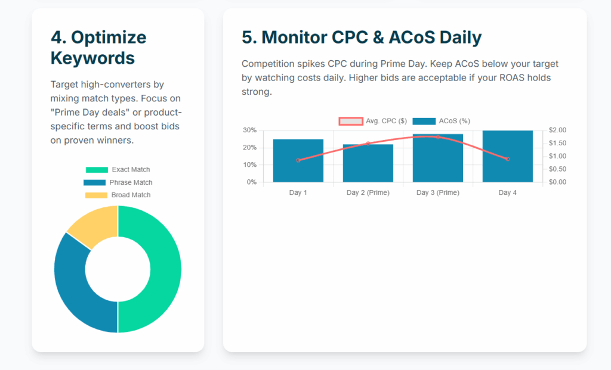
Task: Click the "5. Monitor CPC & ACoS Daily" heading
Action: pyautogui.click(x=362, y=37)
